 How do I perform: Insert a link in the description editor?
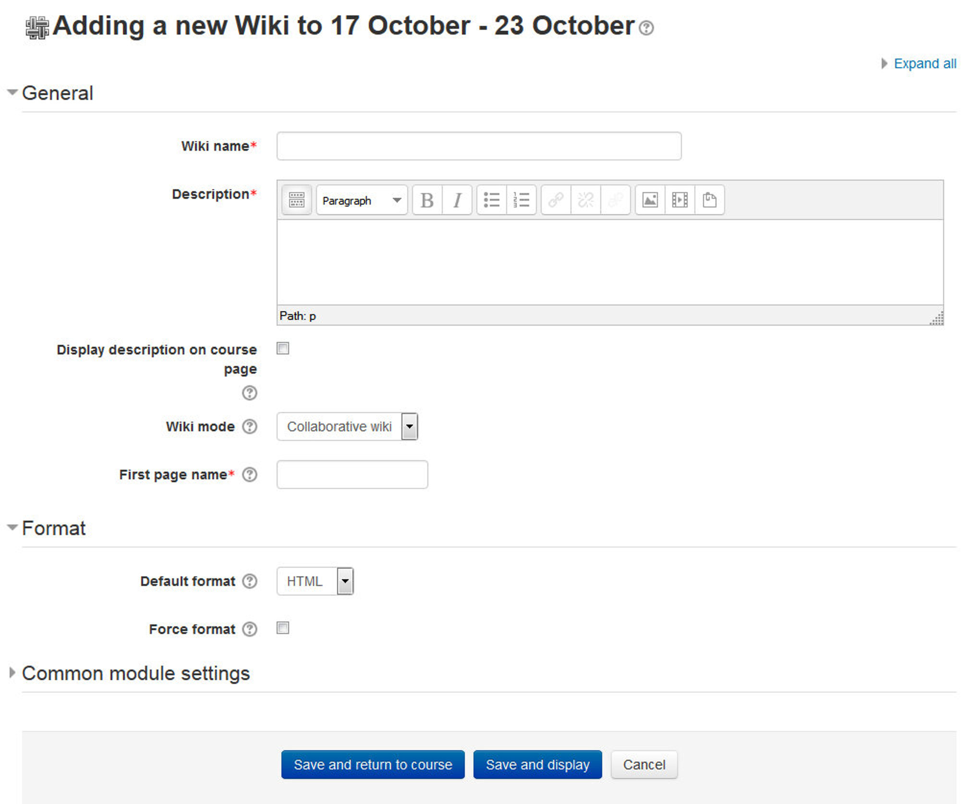[x=556, y=200]
